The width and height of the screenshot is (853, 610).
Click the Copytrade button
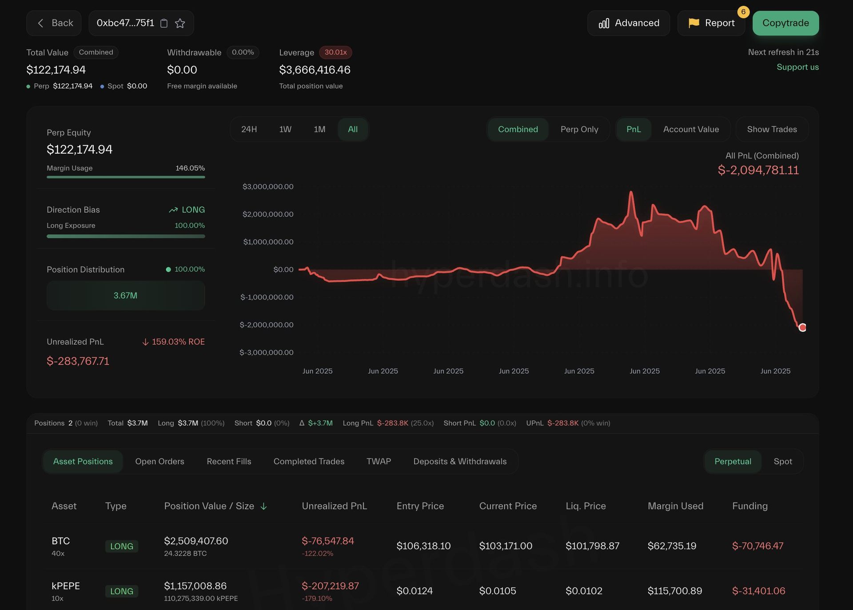pyautogui.click(x=785, y=23)
